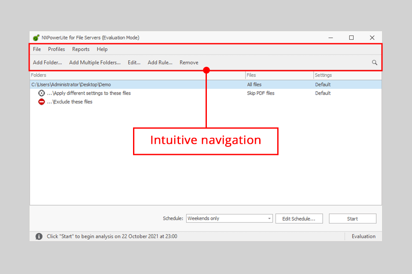Click the search magnifier icon in toolbar
412x274 pixels.
click(x=374, y=63)
